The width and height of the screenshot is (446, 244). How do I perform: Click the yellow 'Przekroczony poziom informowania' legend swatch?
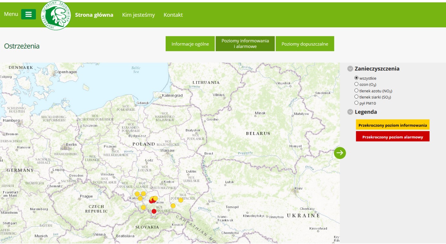(x=393, y=125)
